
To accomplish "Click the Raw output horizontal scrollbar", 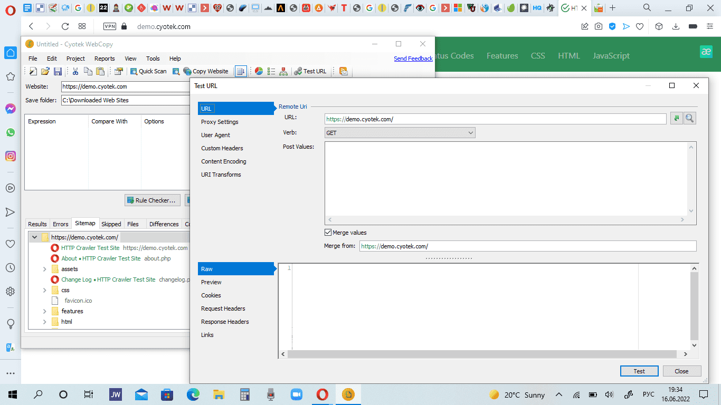I will point(486,354).
